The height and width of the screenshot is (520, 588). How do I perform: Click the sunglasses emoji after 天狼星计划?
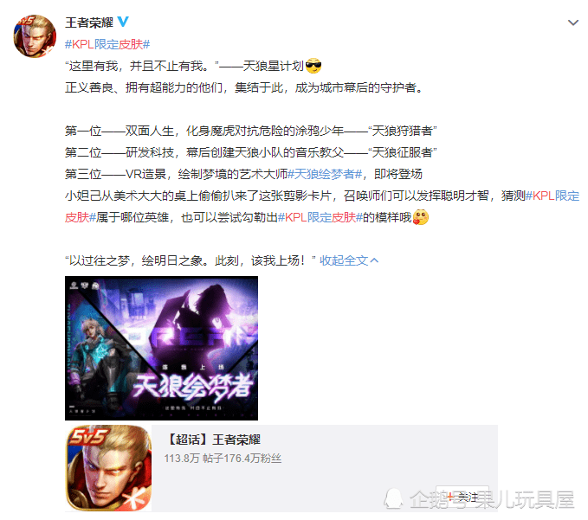point(313,66)
